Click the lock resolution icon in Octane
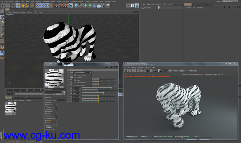 pos(145,71)
